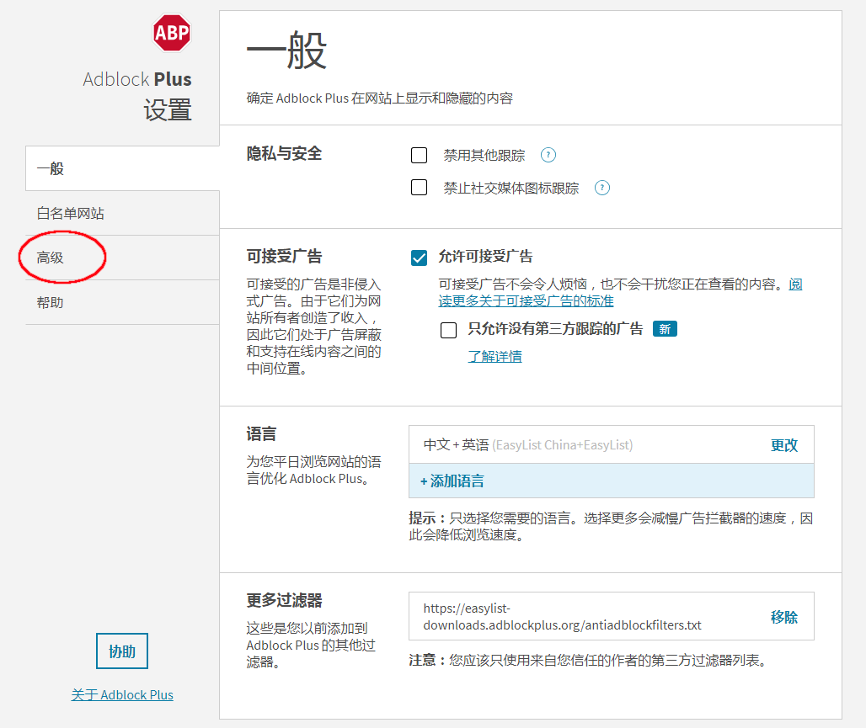Click the 语言 section heading
The width and height of the screenshot is (866, 728).
click(261, 433)
